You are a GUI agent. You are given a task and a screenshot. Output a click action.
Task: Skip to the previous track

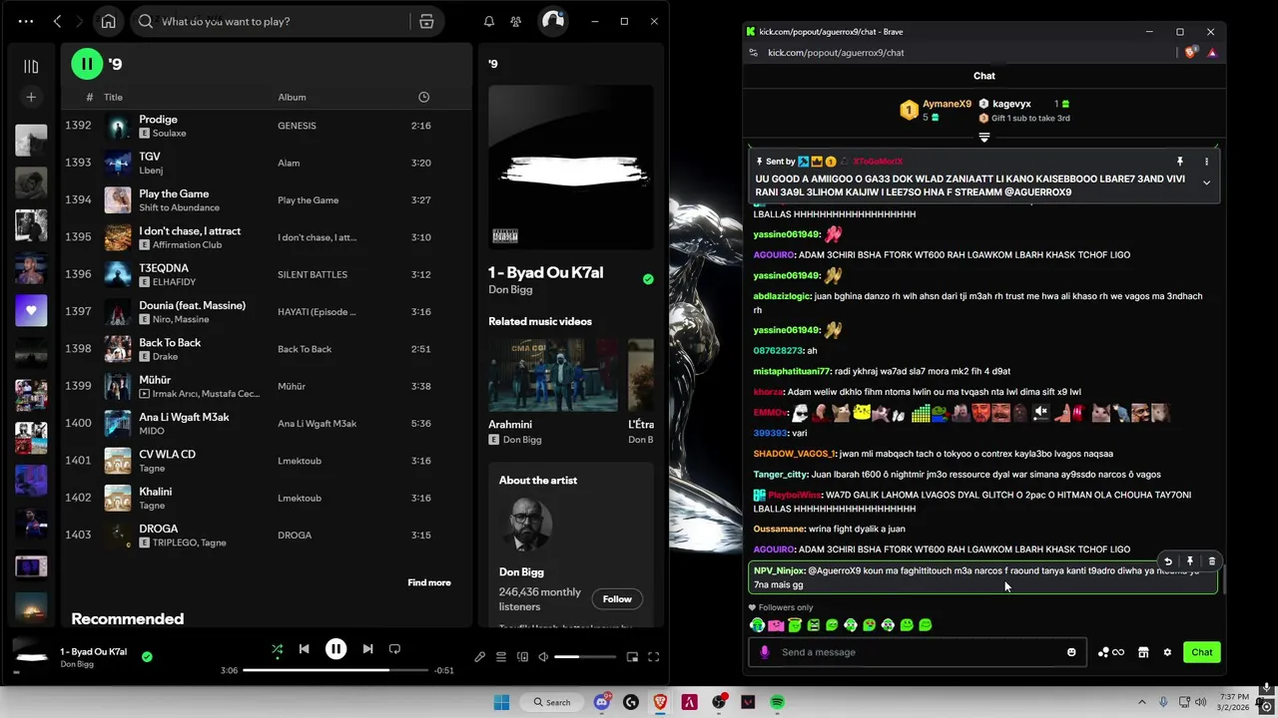pos(304,649)
